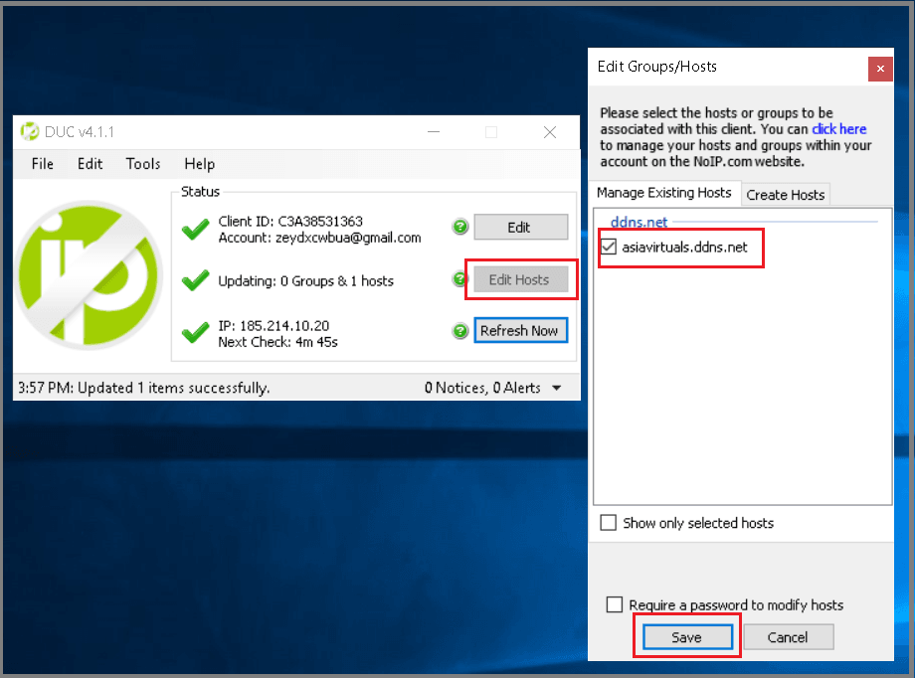Click green checkmark beside Updating status
The width and height of the screenshot is (915, 678).
pyautogui.click(x=196, y=280)
